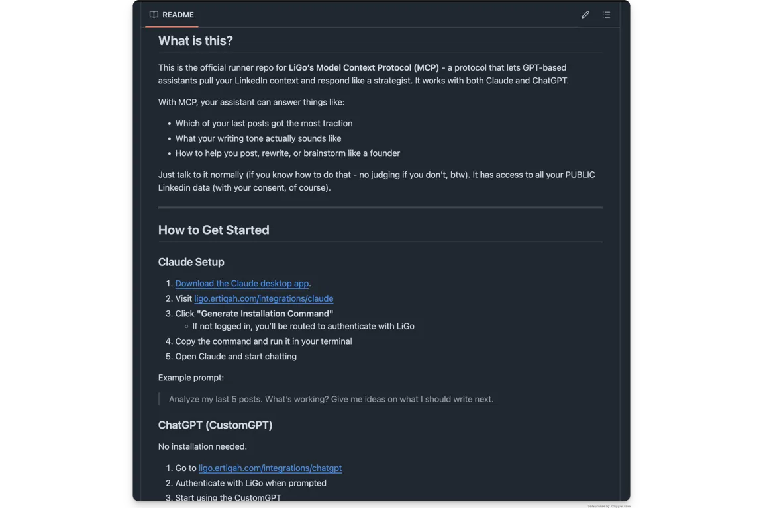Open the ligo.ertiqah.com/integrations/chatgpt link
The width and height of the screenshot is (763, 508).
(x=270, y=468)
